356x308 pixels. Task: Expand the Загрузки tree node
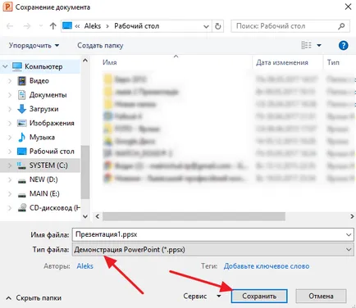[x=10, y=109]
